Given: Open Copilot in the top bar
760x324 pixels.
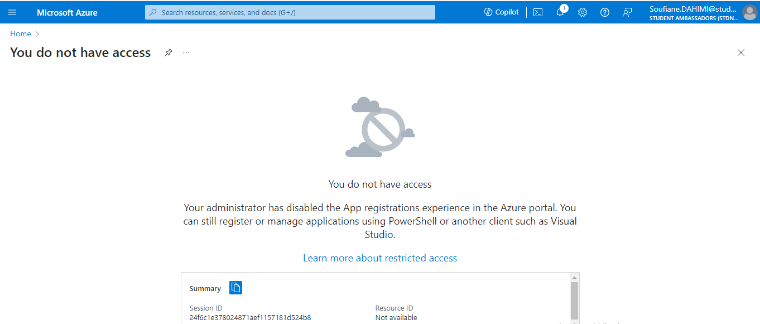Looking at the screenshot, I should click(501, 12).
